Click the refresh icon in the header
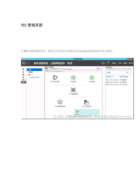The height and width of the screenshot is (196, 139). click(x=103, y=63)
